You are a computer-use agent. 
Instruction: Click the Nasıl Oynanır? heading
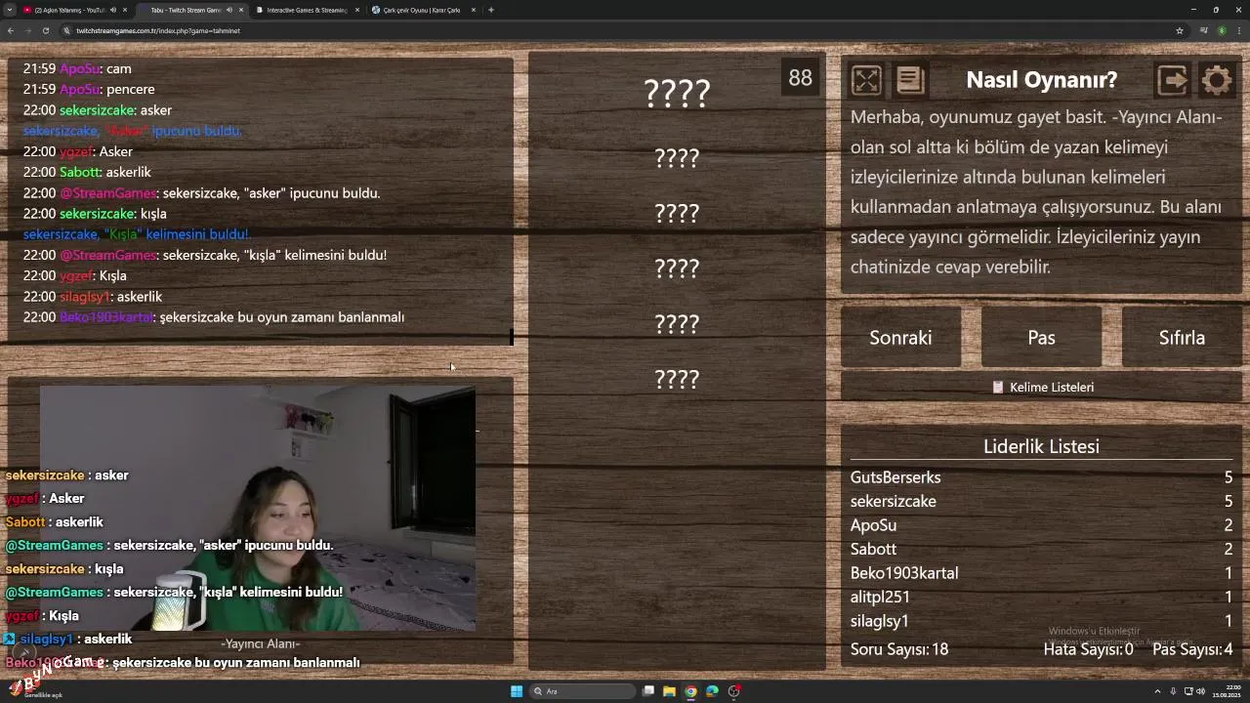click(1041, 80)
